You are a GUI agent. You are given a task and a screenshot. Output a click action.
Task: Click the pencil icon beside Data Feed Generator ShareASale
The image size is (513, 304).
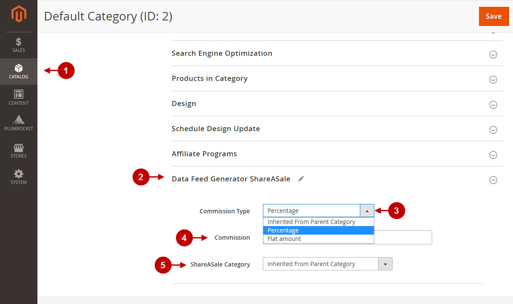[x=301, y=179]
